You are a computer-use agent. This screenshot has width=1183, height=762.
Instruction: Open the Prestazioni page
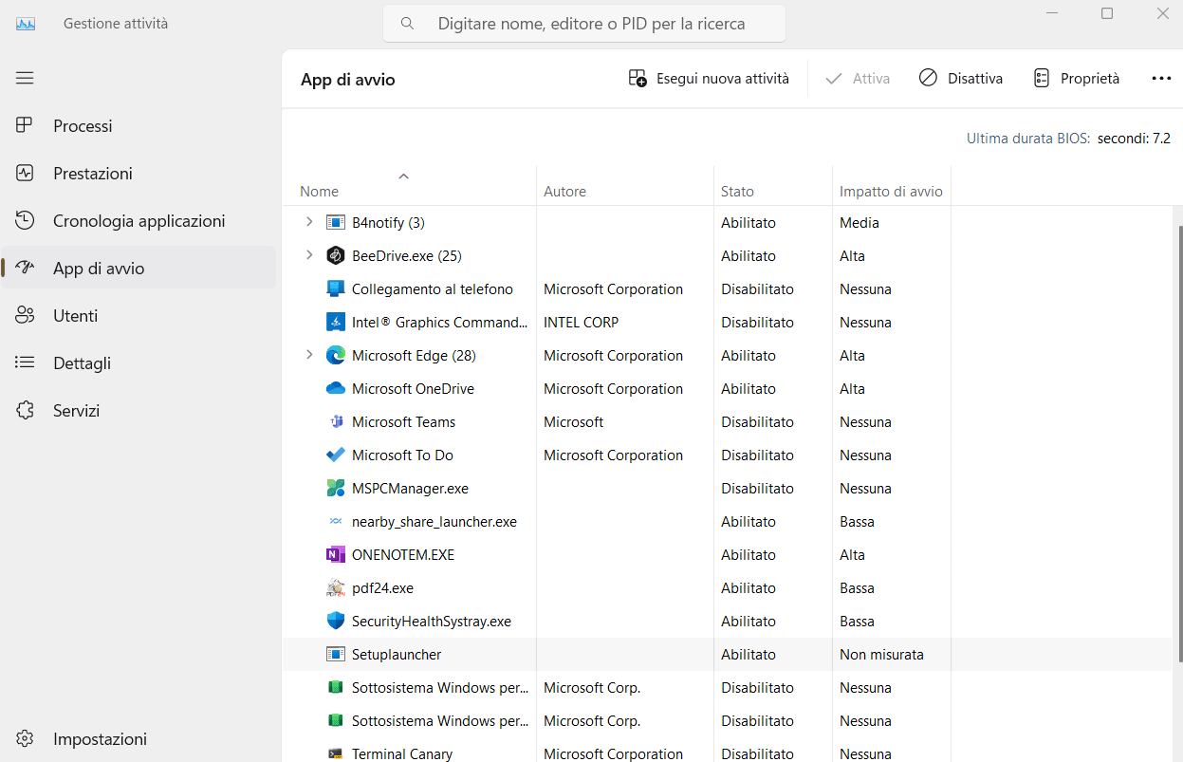[139, 174]
